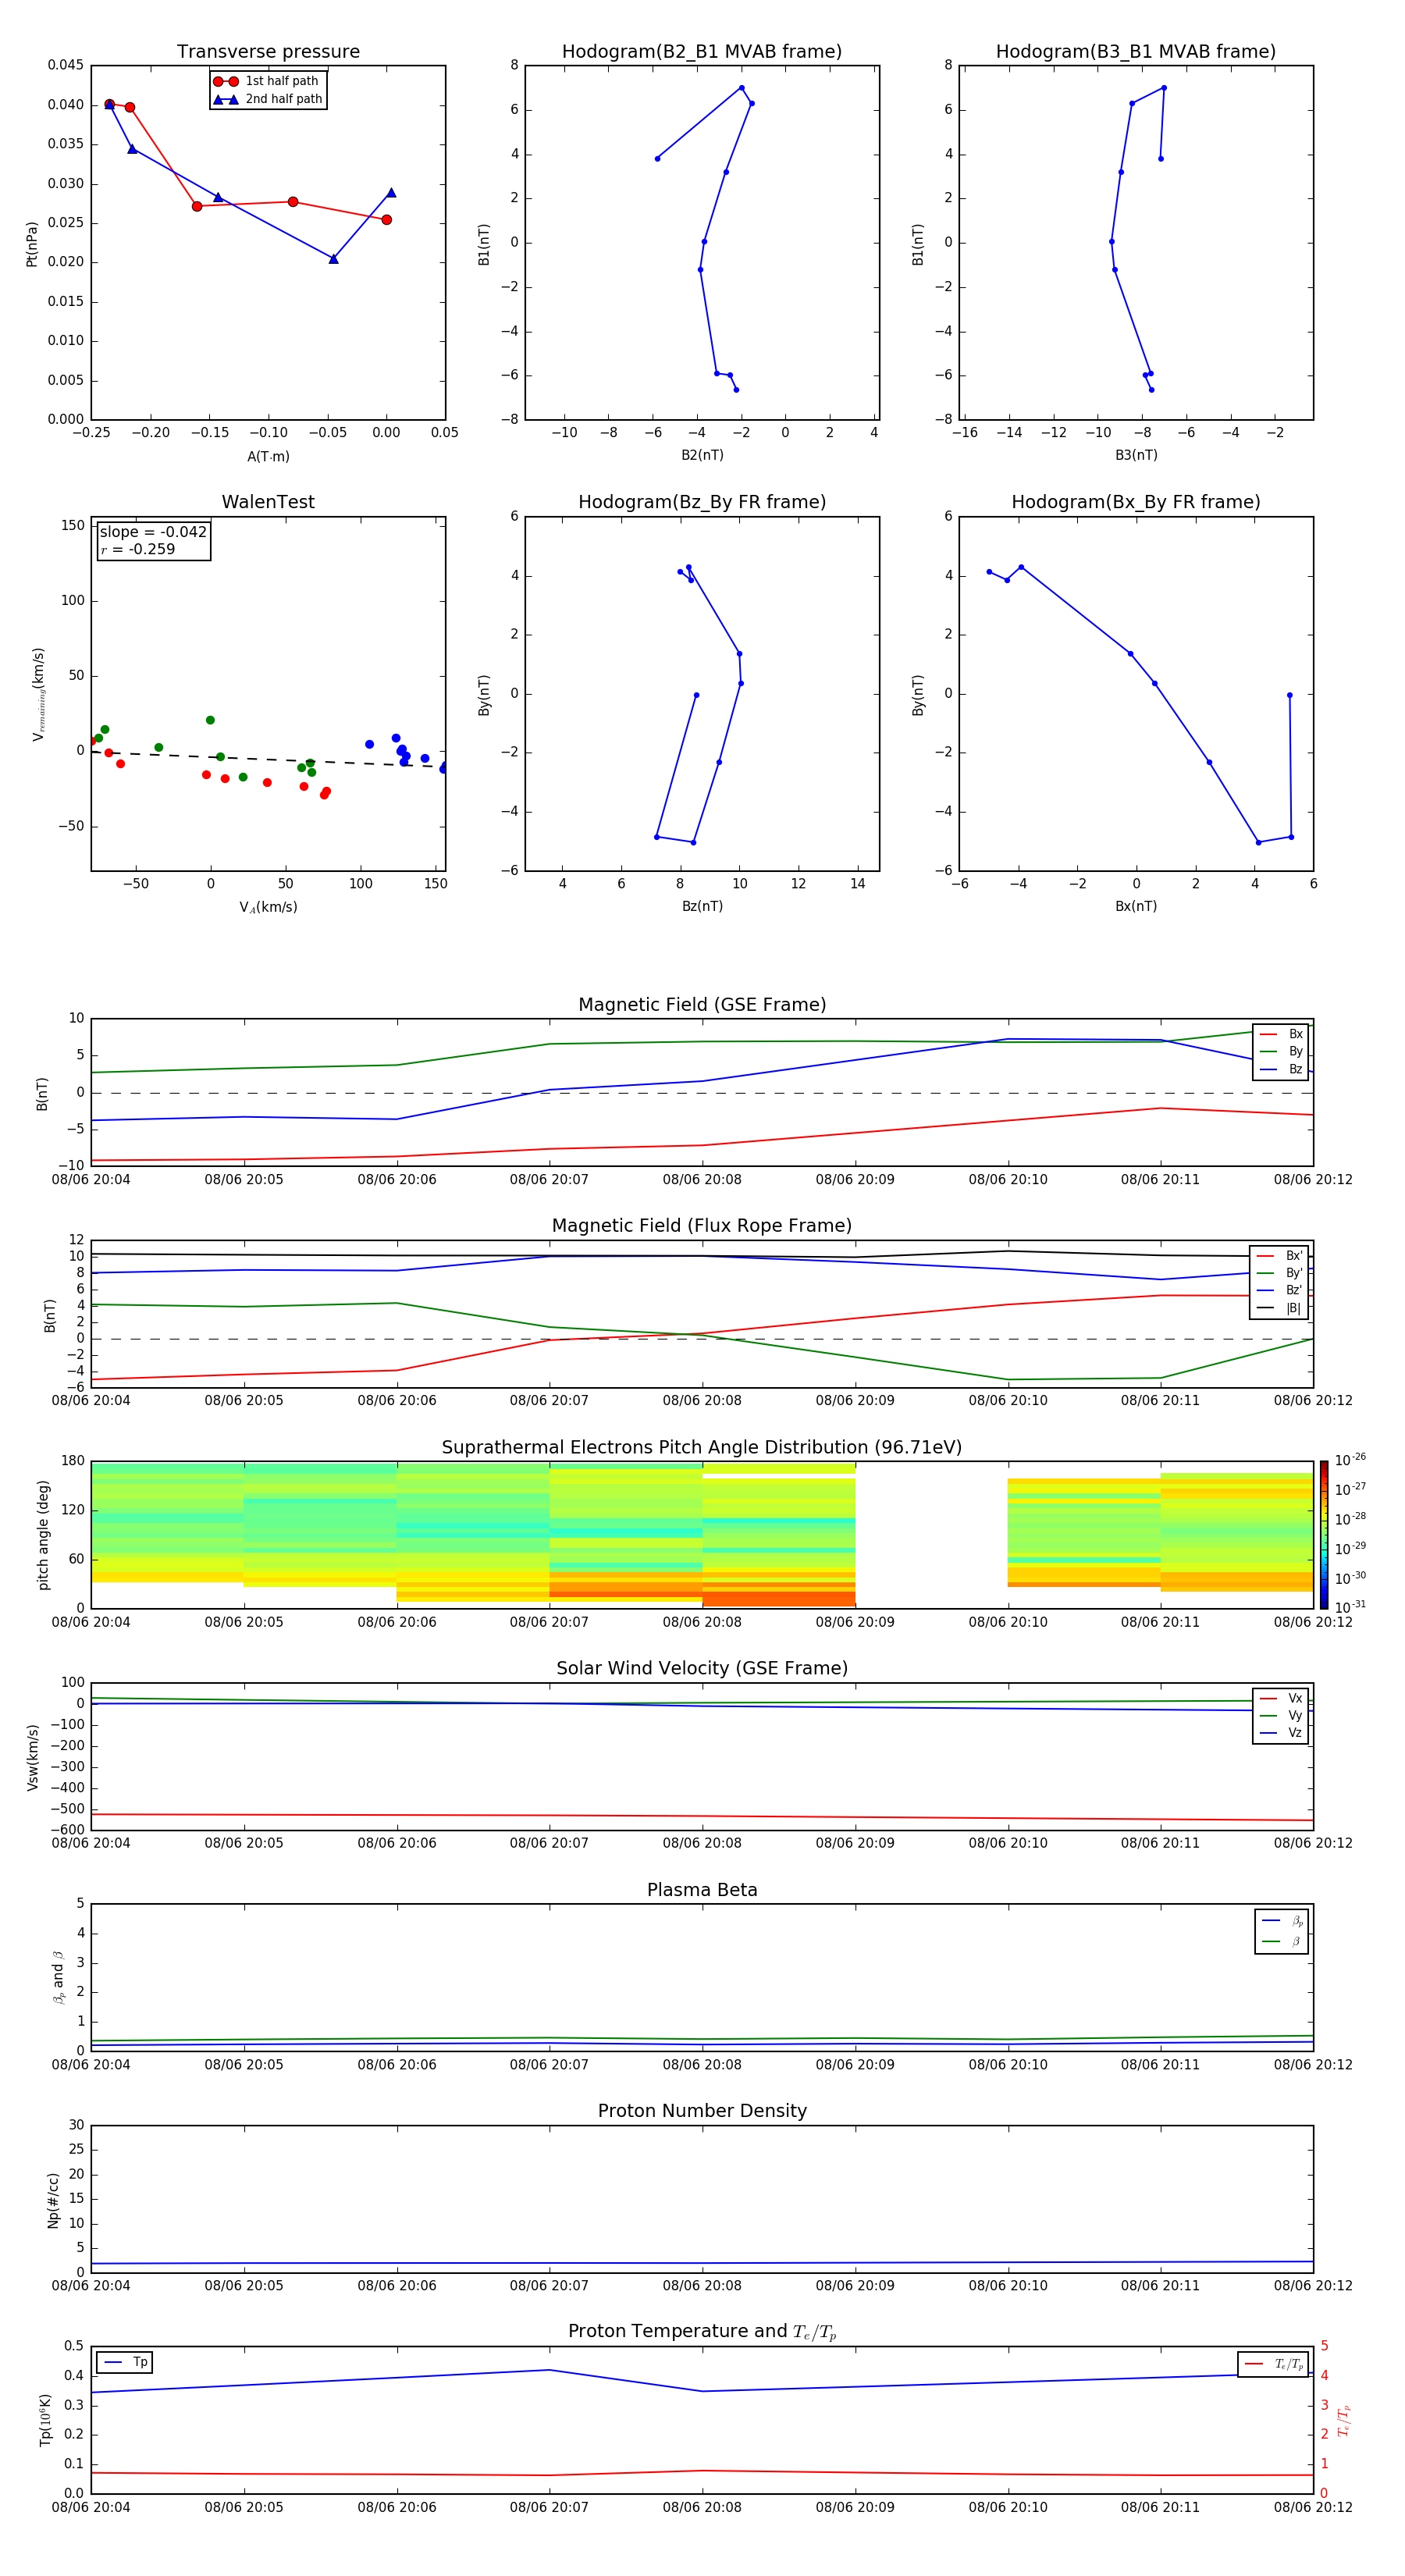Click the 'V_A(km/s)' Walen test axis label
This screenshot has width=1405, height=2576.
click(268, 907)
